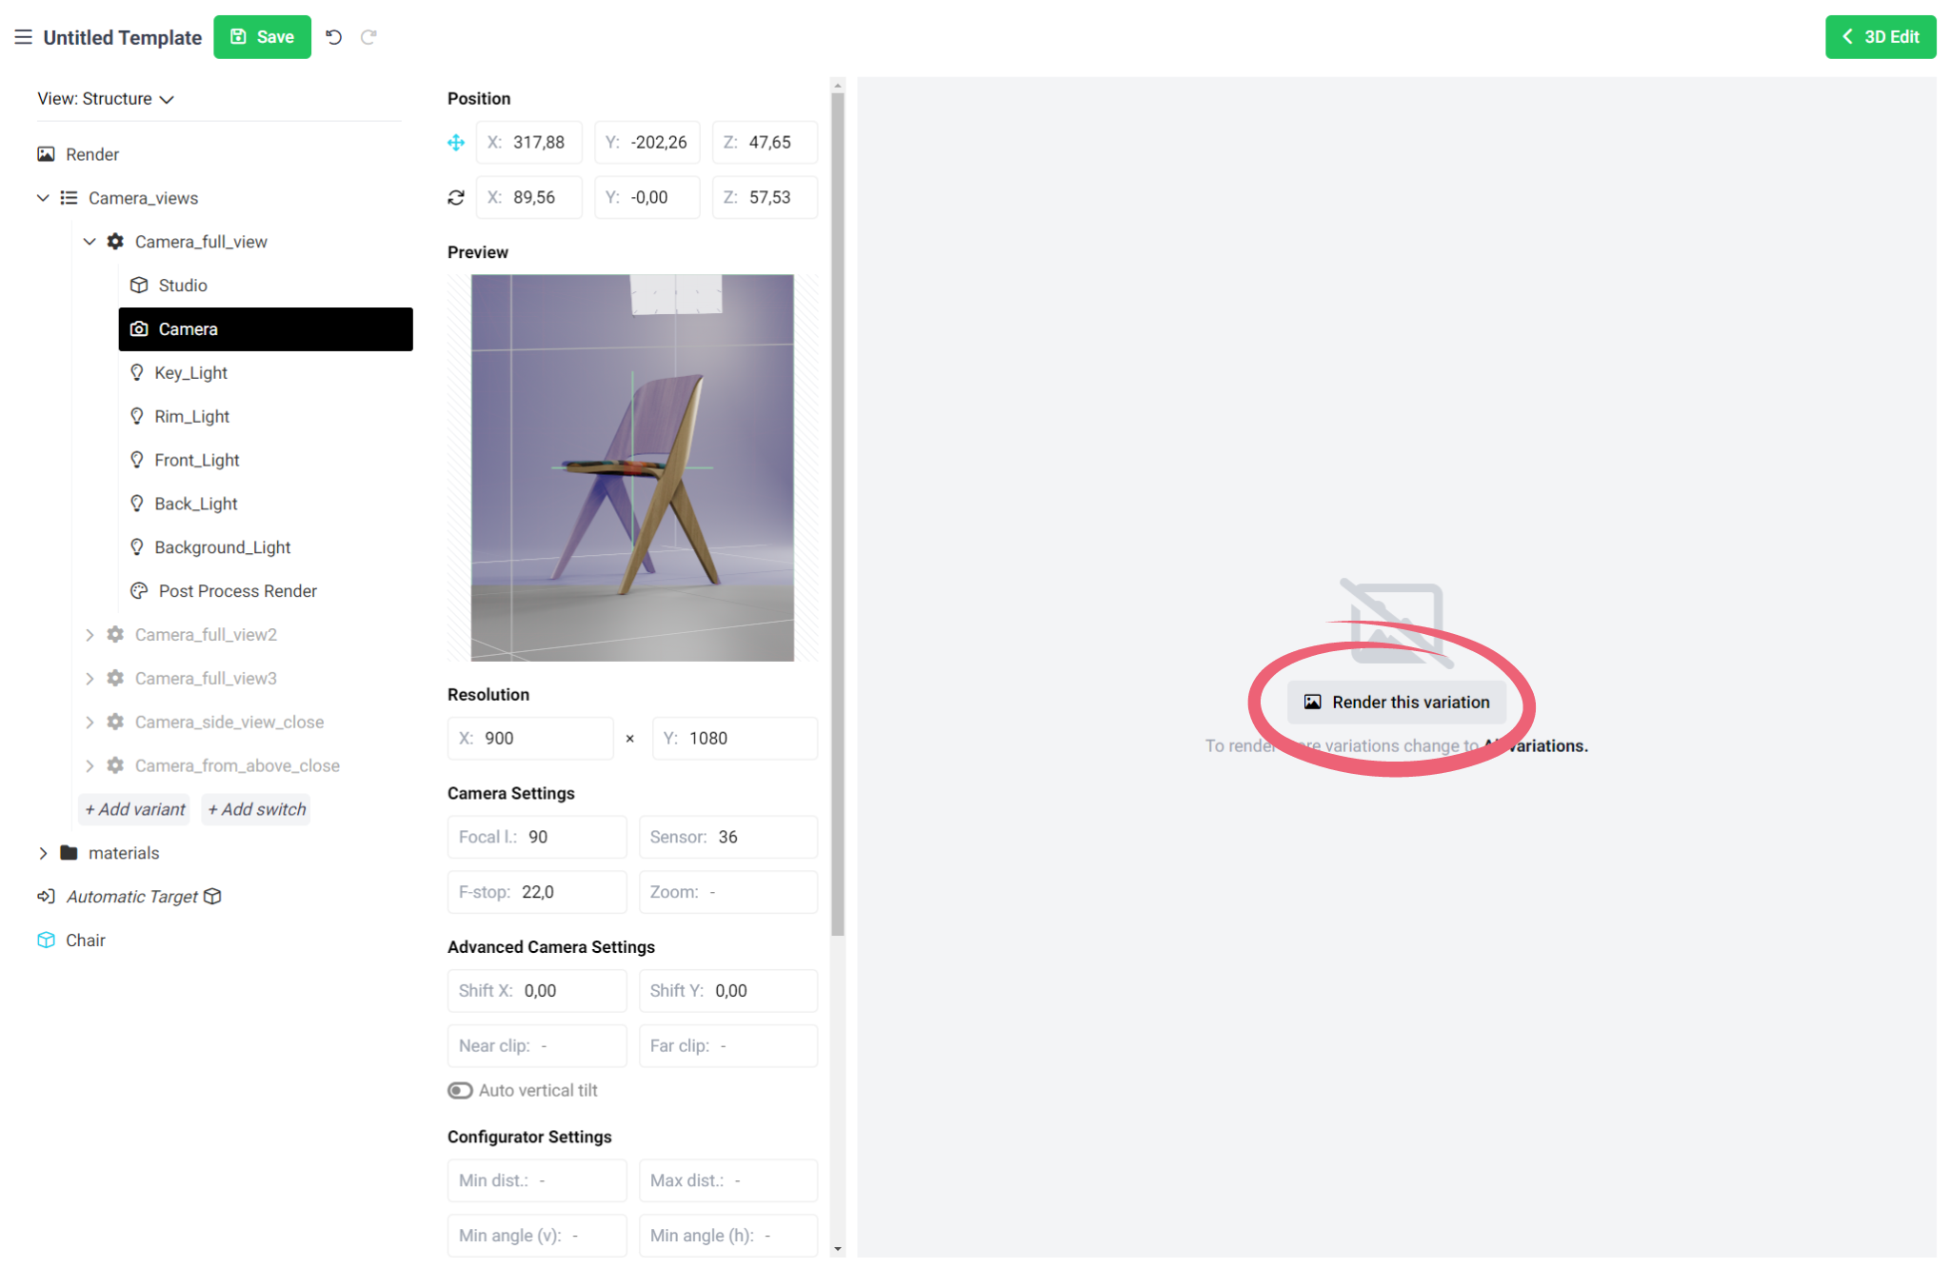Expand the Camera_full_view2 node
Image resolution: width=1950 pixels, height=1268 pixels.
(90, 635)
